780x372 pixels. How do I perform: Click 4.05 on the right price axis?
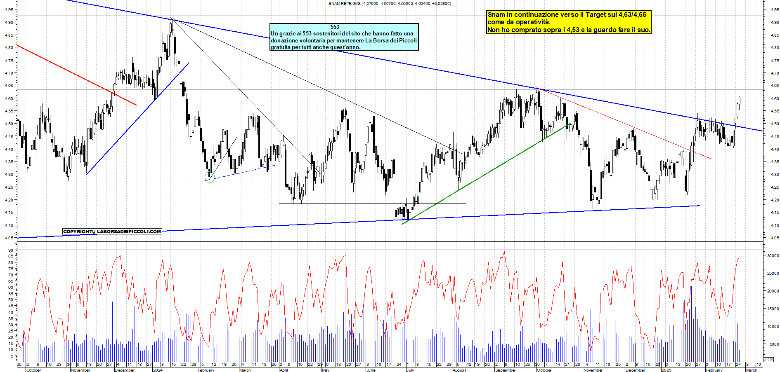pyautogui.click(x=775, y=238)
